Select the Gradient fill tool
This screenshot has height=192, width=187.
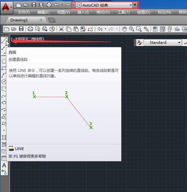pos(3,144)
